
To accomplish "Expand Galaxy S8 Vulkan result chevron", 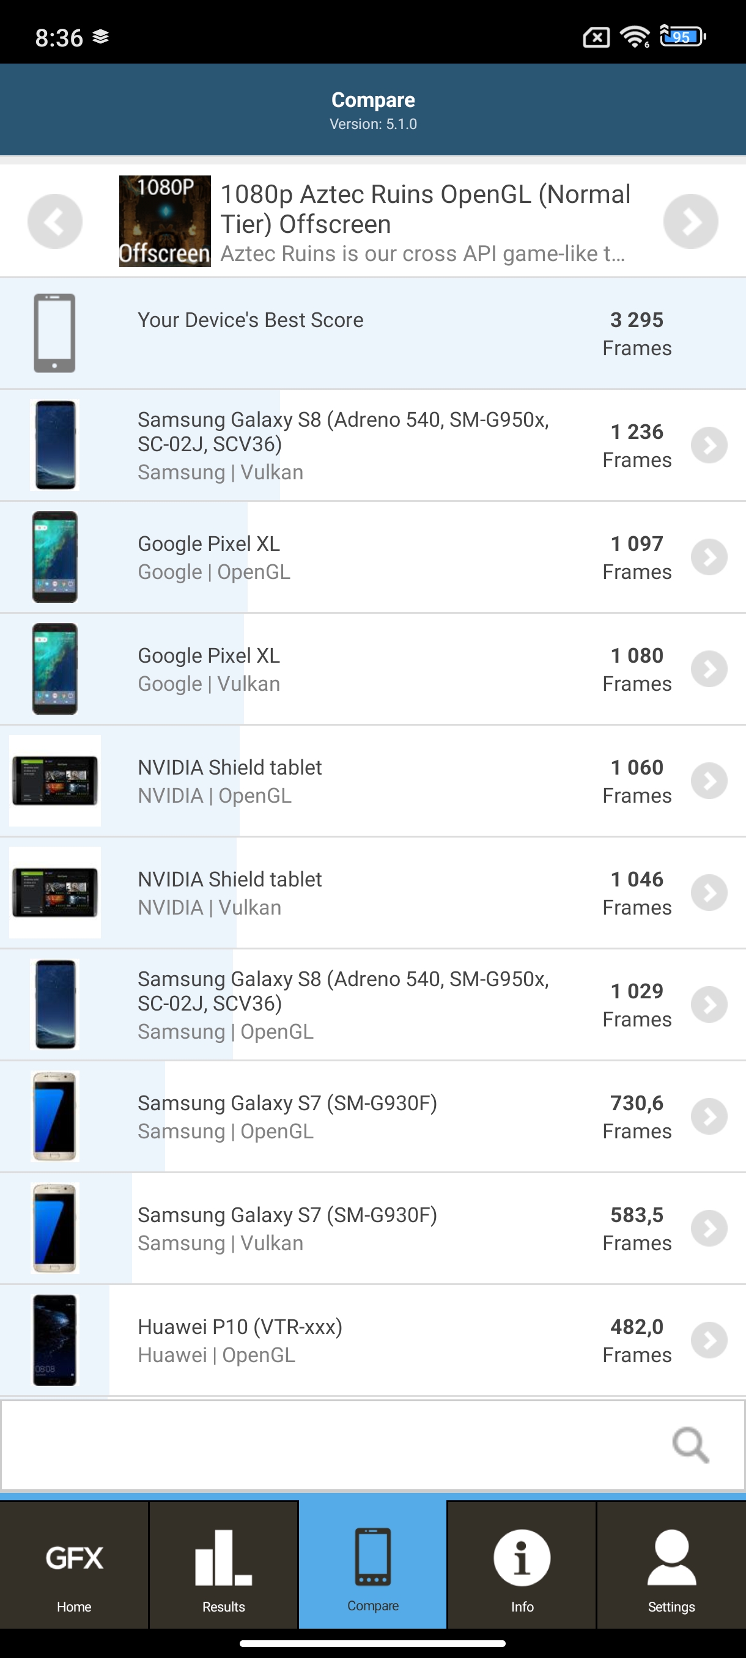I will (x=709, y=444).
